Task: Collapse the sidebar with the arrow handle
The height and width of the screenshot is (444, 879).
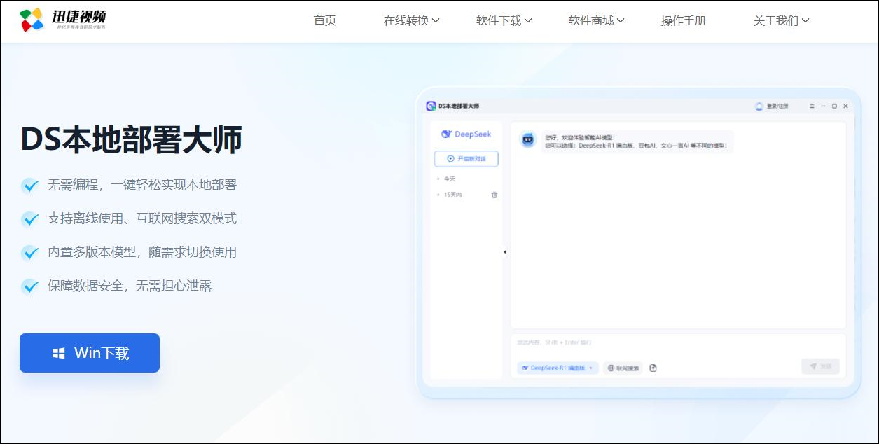Action: point(505,252)
